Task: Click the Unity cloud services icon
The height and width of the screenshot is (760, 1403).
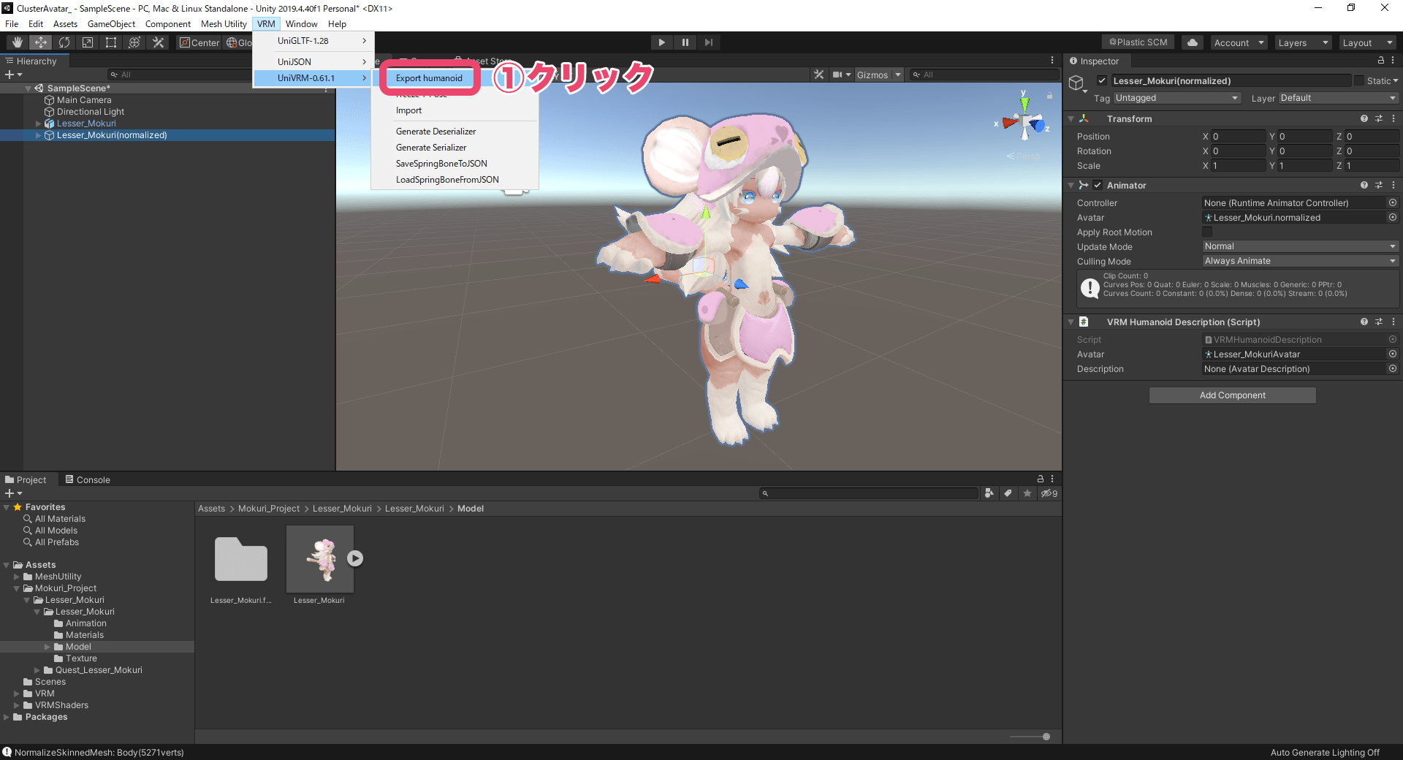Action: (1191, 42)
